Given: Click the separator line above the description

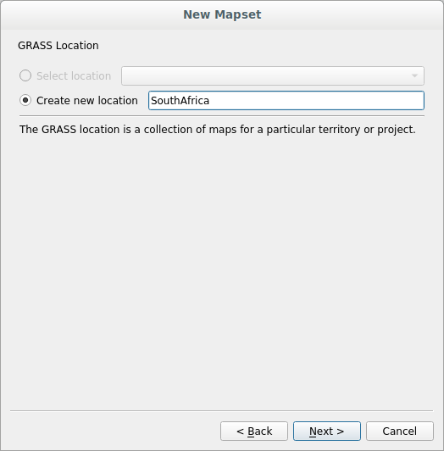Looking at the screenshot, I should (222, 116).
